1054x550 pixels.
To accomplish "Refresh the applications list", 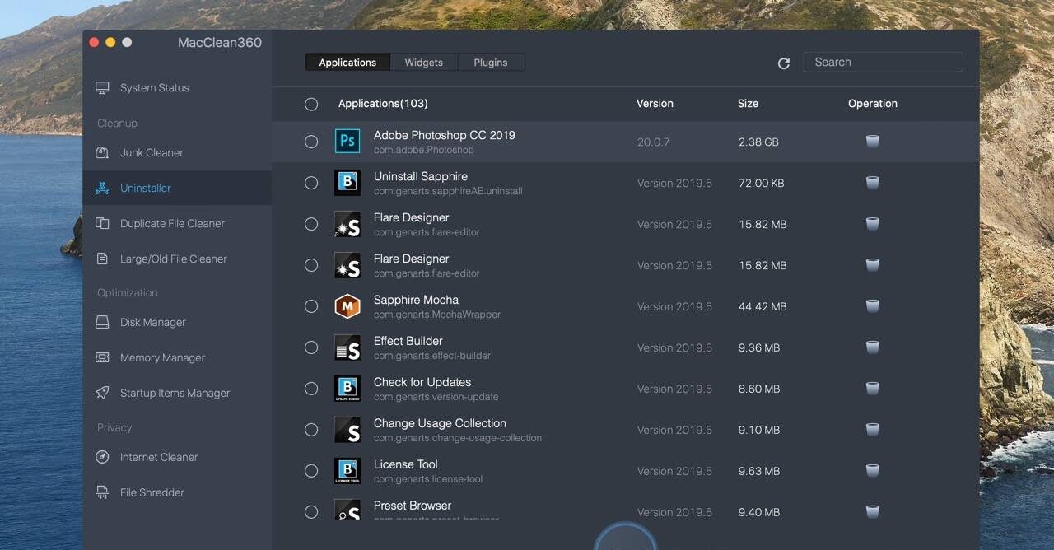I will [x=784, y=63].
